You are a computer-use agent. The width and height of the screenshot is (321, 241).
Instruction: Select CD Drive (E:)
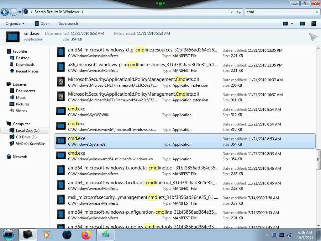point(26,137)
